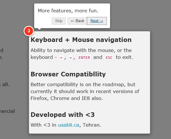Click the 'Better compatibility is on the roadmap' paragraph
Screen dimensions: 171x139
click(85, 91)
